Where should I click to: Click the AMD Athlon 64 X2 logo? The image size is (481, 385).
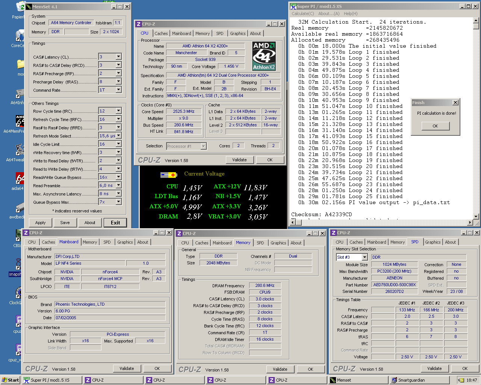pyautogui.click(x=264, y=56)
